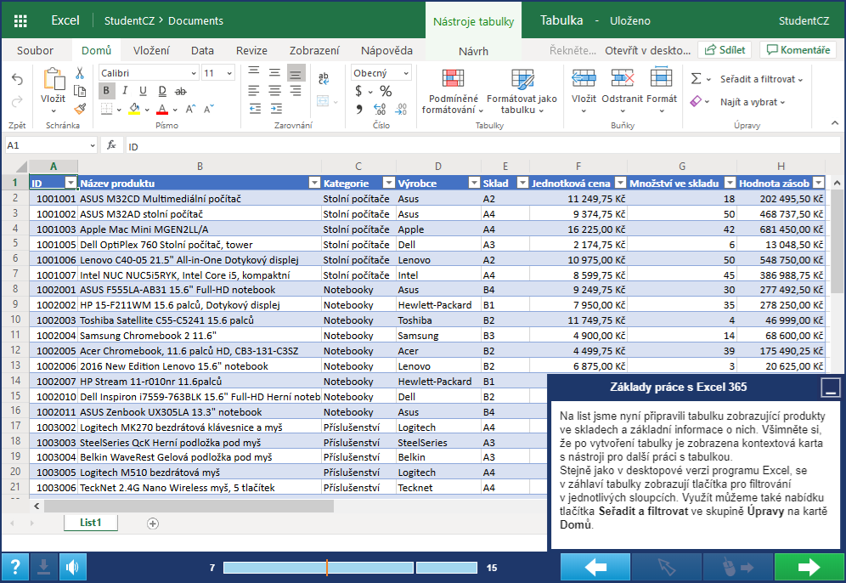The image size is (846, 583).
Task: Toggle Bold formatting
Action: pyautogui.click(x=106, y=91)
